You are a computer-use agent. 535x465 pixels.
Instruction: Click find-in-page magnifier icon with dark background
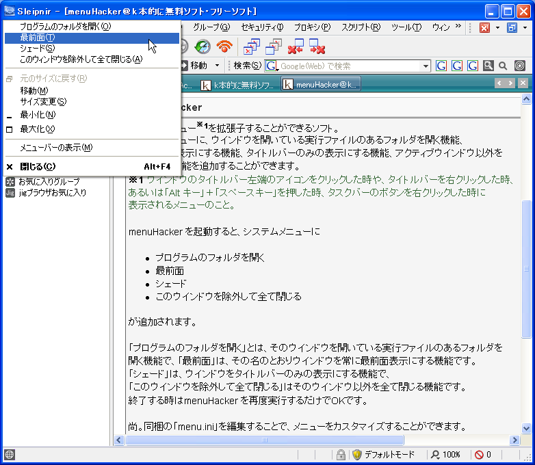(x=488, y=66)
